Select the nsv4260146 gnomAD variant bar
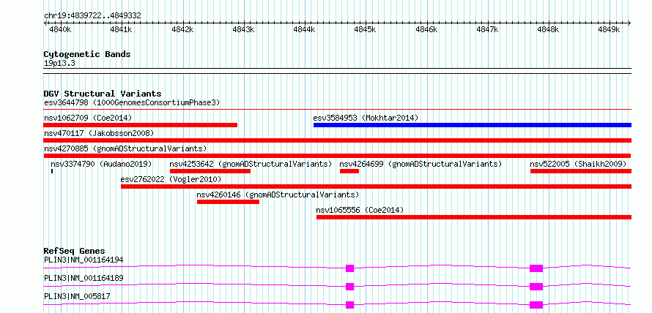The height and width of the screenshot is (313, 652). 228,202
